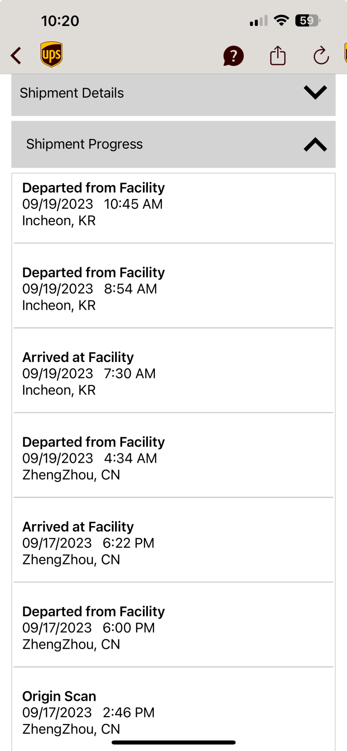Screen dimensions: 347x751
Task: Tap the 10:20 clock in status bar
Action: [x=60, y=21]
